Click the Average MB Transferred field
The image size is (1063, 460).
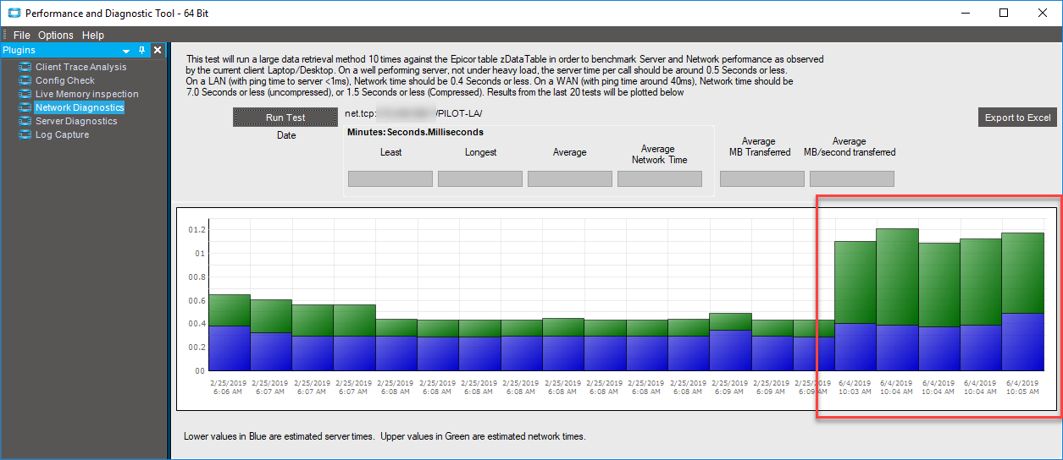[762, 178]
